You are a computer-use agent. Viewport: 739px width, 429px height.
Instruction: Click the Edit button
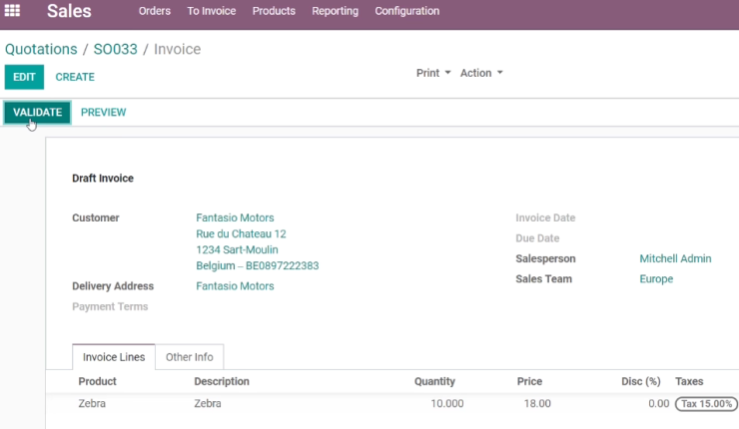click(24, 77)
